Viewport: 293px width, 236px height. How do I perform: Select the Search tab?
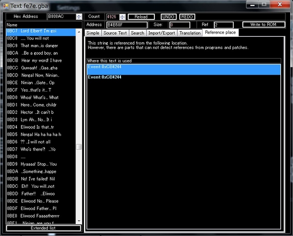click(138, 33)
